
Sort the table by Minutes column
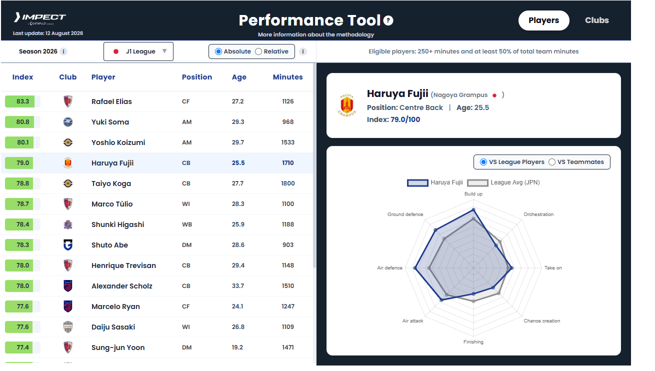[x=287, y=77]
